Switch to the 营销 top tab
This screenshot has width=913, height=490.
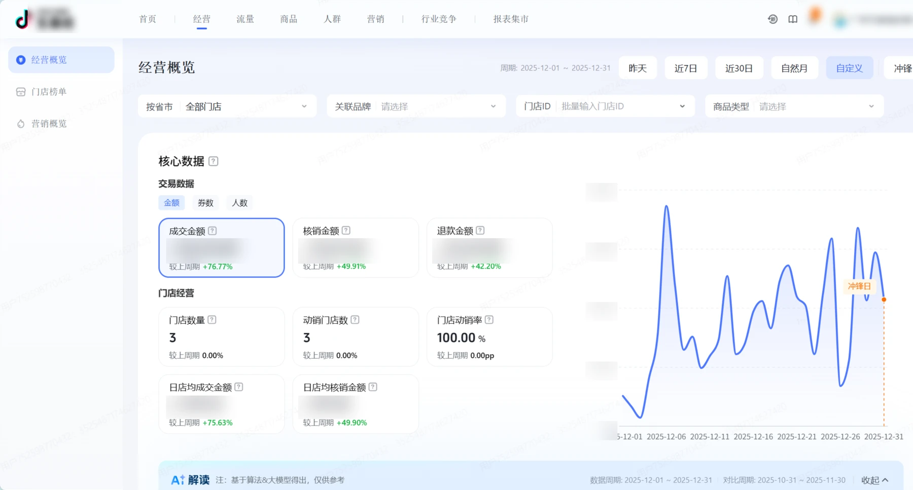375,19
